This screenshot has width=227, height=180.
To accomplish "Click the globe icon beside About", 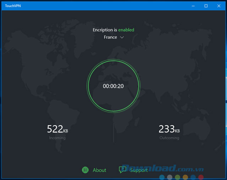I will (85, 170).
